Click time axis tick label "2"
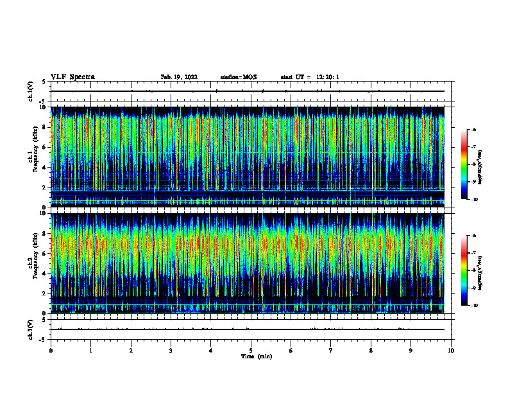508x393 pixels. click(131, 351)
